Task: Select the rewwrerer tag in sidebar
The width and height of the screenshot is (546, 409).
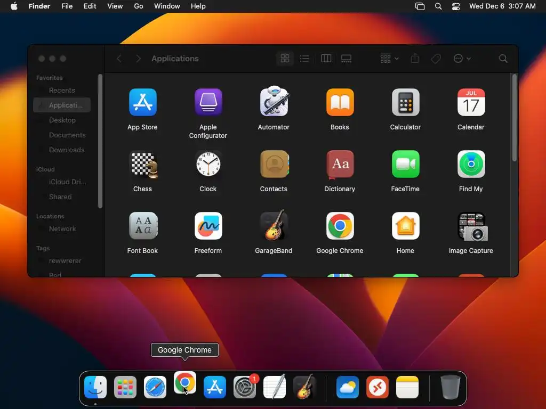Action: (x=62, y=261)
